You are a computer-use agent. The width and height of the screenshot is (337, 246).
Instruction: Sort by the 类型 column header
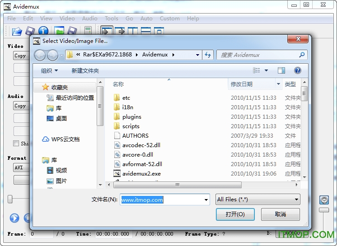point(290,84)
